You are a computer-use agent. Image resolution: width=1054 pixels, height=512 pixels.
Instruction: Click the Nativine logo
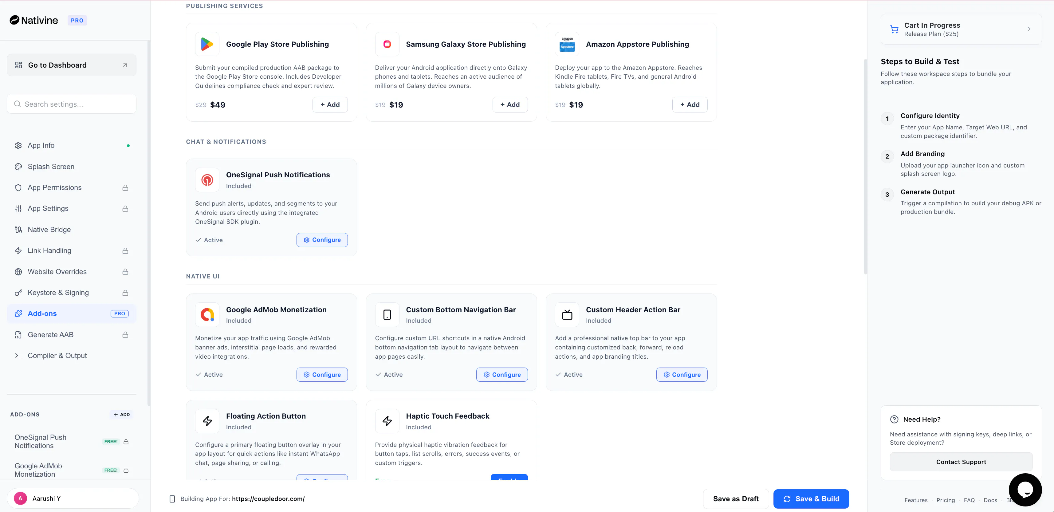(x=33, y=20)
